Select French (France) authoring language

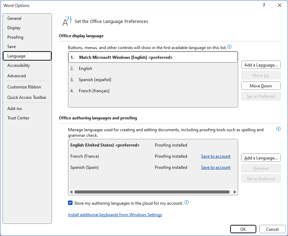[153, 156]
